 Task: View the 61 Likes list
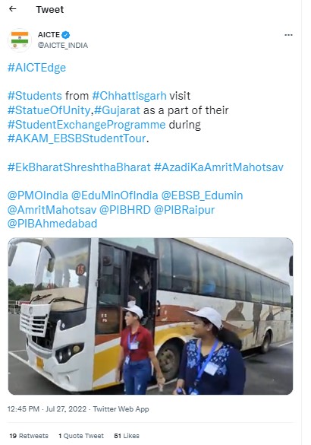tap(127, 436)
